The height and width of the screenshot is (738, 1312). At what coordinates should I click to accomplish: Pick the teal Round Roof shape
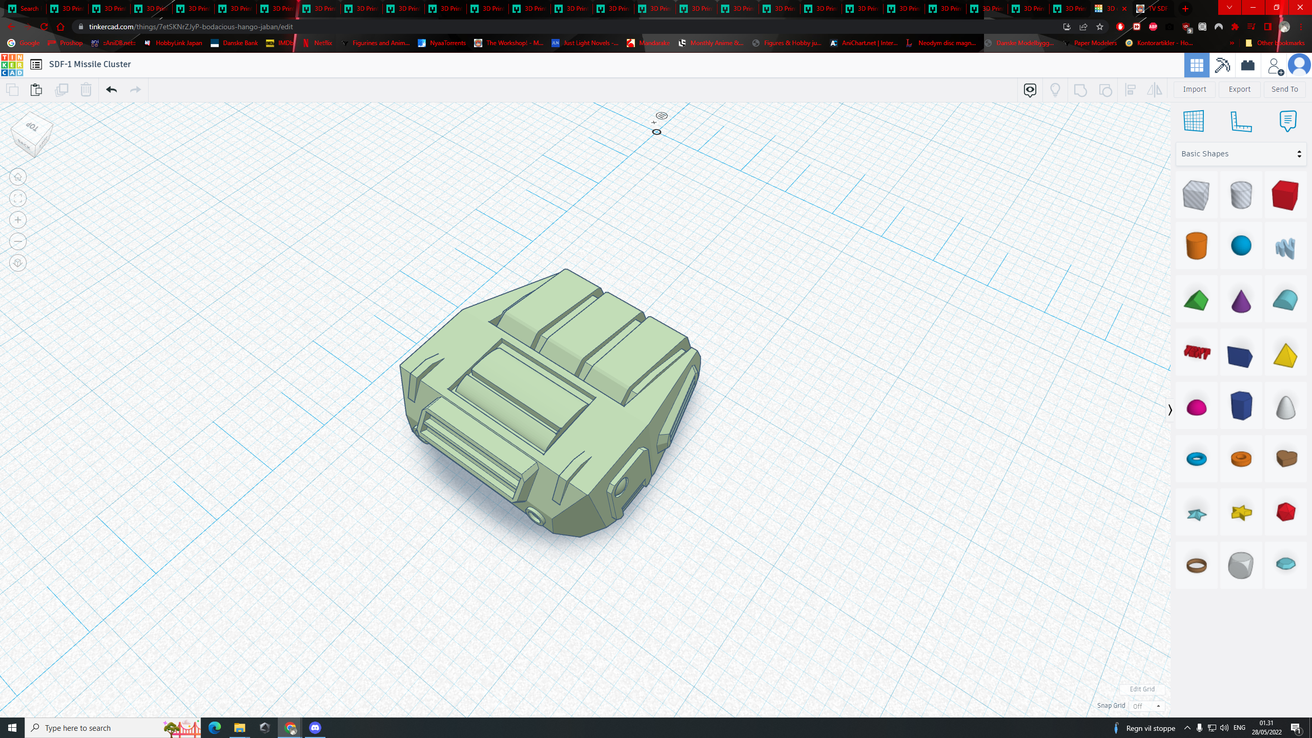click(1285, 300)
